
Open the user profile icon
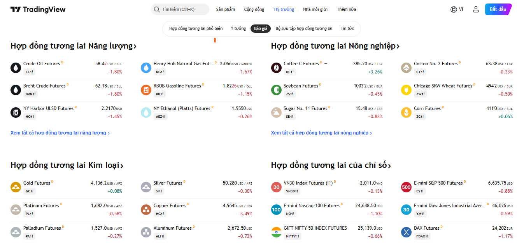[476, 9]
